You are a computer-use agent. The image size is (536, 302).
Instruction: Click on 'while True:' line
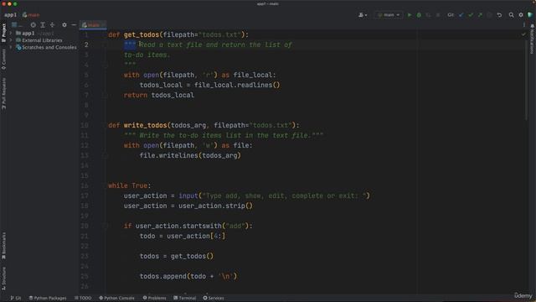[x=130, y=185]
